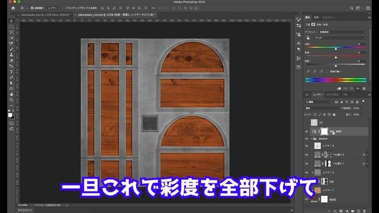This screenshot has width=379, height=213.
Task: Toggle show bounding box checkbox
Action: coord(64,8)
